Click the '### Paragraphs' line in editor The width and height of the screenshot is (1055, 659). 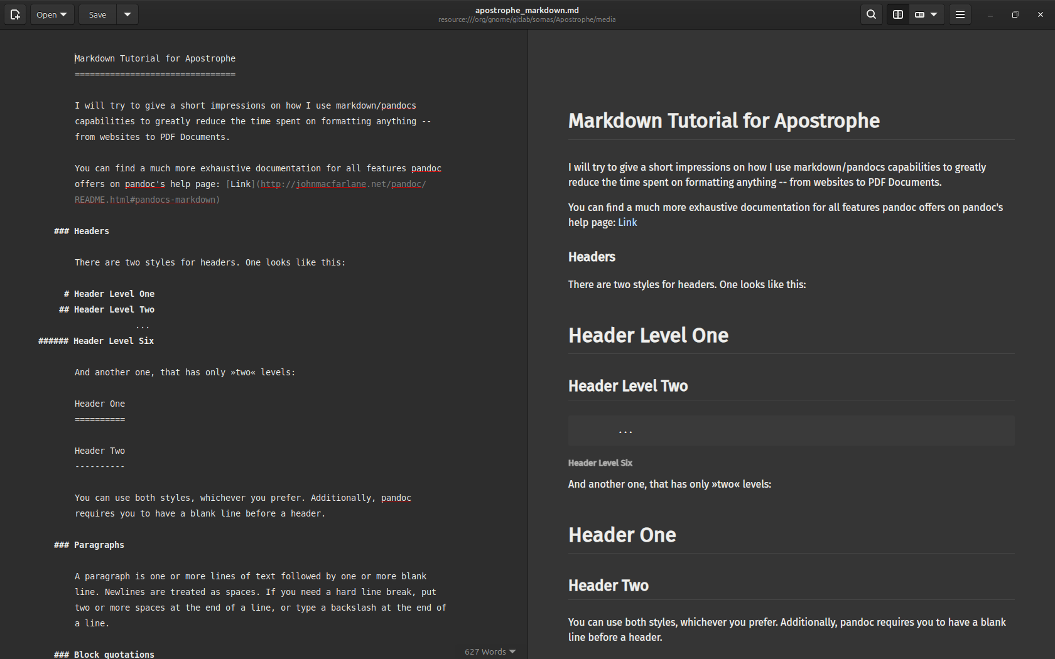tap(99, 545)
